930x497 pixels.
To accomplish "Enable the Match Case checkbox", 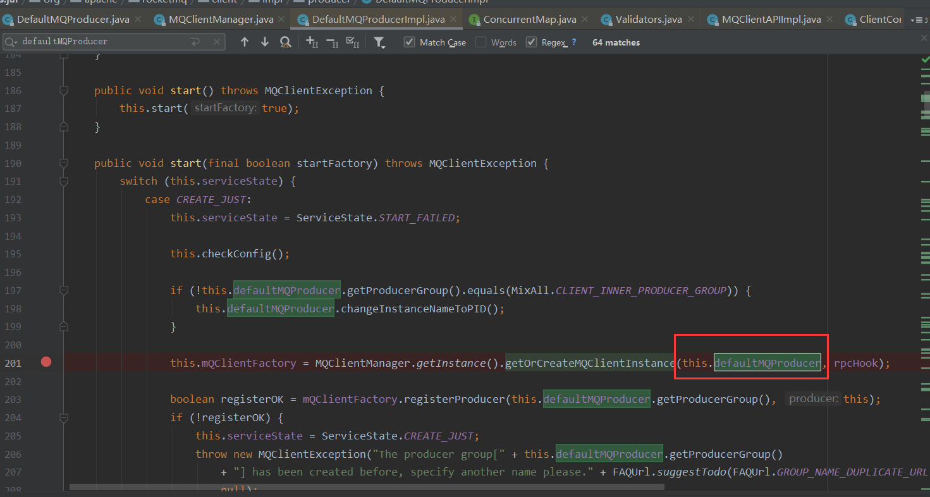I will pos(408,42).
